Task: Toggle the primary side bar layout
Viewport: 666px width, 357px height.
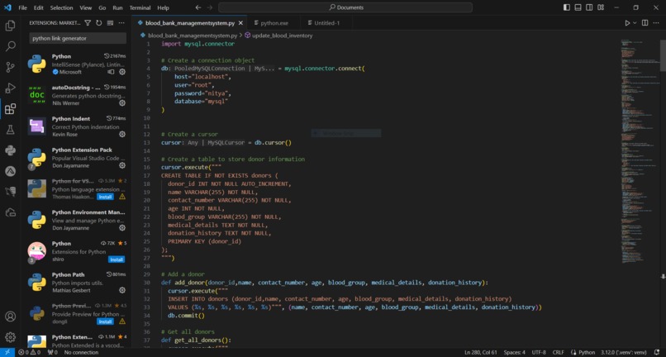Action: click(567, 7)
